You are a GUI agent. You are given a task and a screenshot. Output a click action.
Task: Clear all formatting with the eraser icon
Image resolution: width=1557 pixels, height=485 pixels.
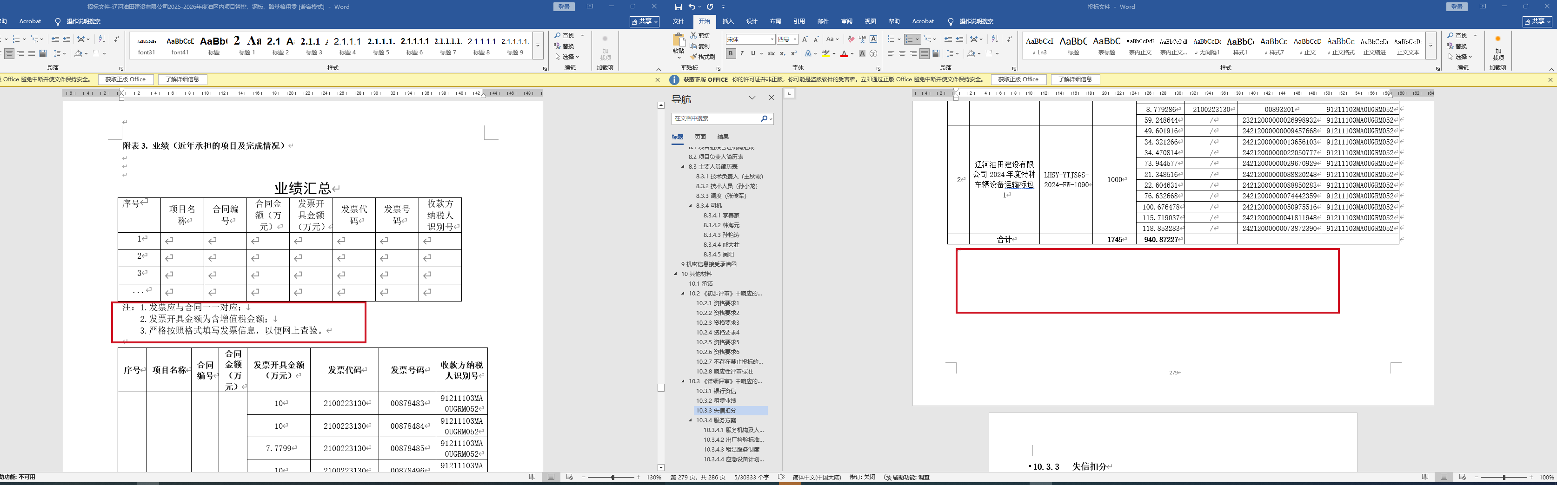[x=851, y=39]
